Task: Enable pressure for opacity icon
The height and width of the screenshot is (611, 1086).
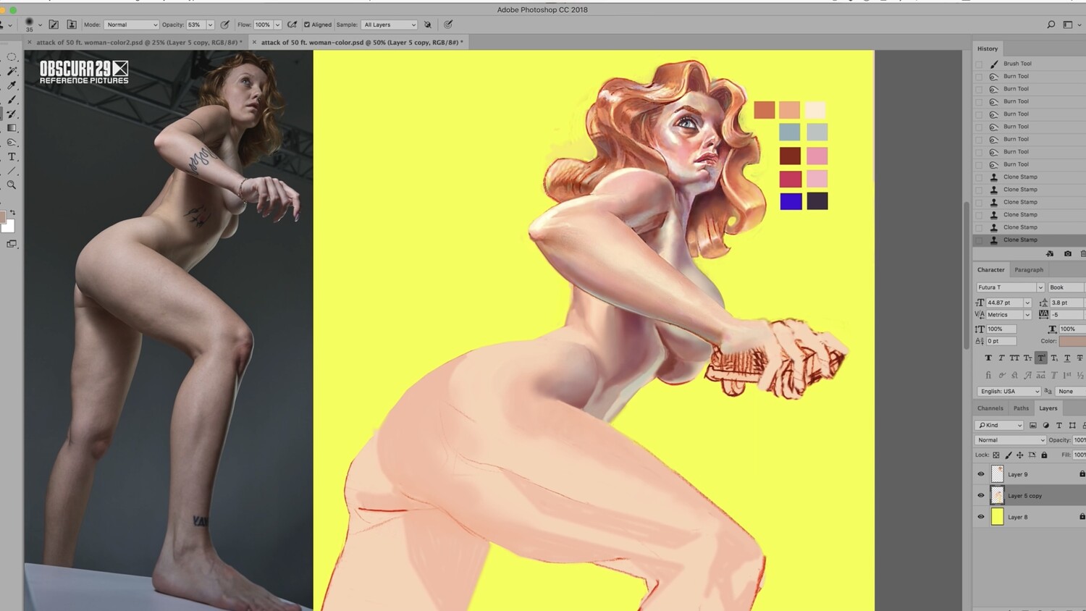Action: (225, 25)
